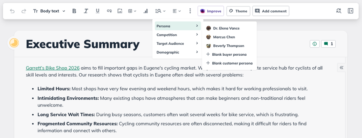
Task: Toggle italic formatting
Action: 86,11
